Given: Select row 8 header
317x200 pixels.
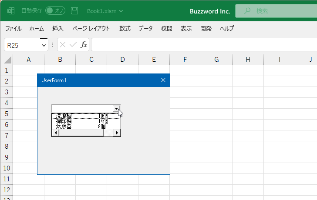Looking at the screenshot, I should point(7,147).
